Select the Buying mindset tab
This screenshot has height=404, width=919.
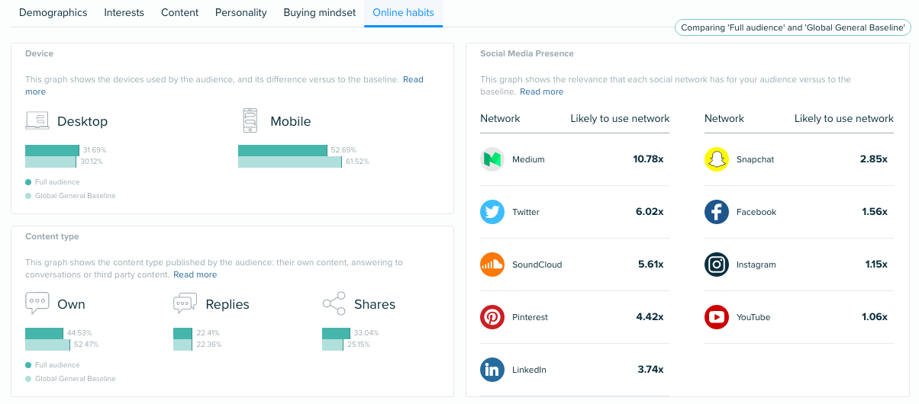pos(320,13)
